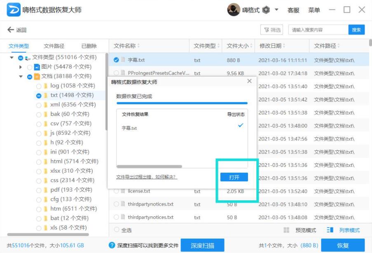The width and height of the screenshot is (372, 253).
Task: Click the app logo icon in title bar
Action: pos(14,10)
